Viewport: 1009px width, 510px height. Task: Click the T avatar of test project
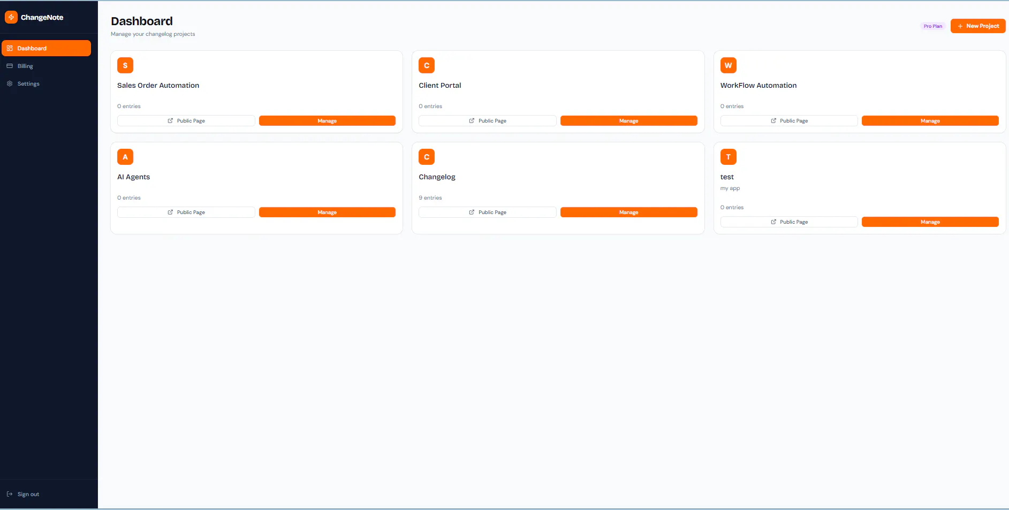point(729,157)
